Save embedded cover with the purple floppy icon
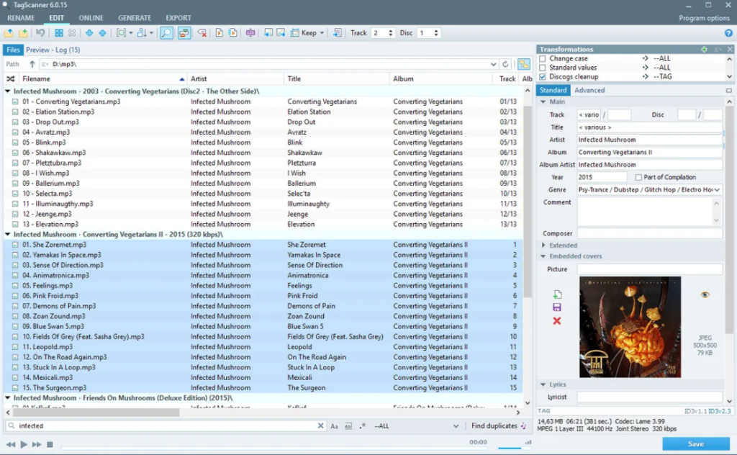Viewport: 737px width, 455px height. point(557,307)
